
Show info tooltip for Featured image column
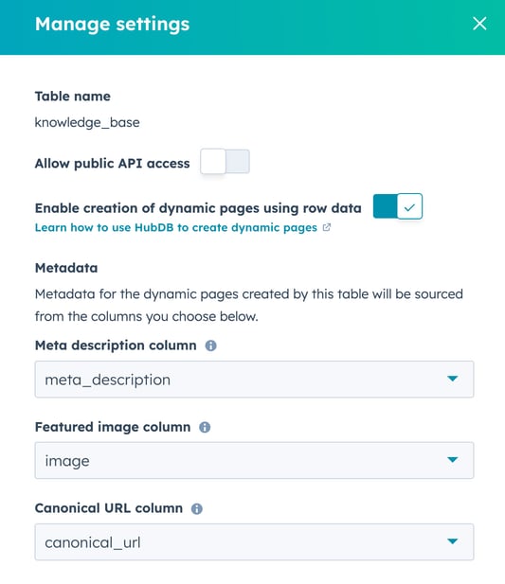click(x=205, y=427)
